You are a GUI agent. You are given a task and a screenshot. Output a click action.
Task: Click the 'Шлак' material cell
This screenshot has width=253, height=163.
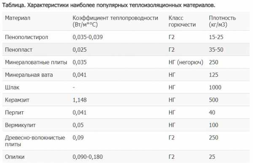click(12, 87)
